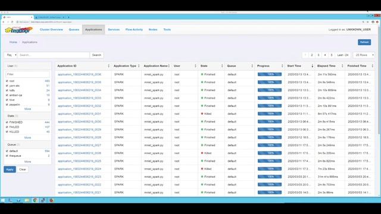The image size is (381, 214).
Task: Sort by Progress column arrows
Action: 282,66
